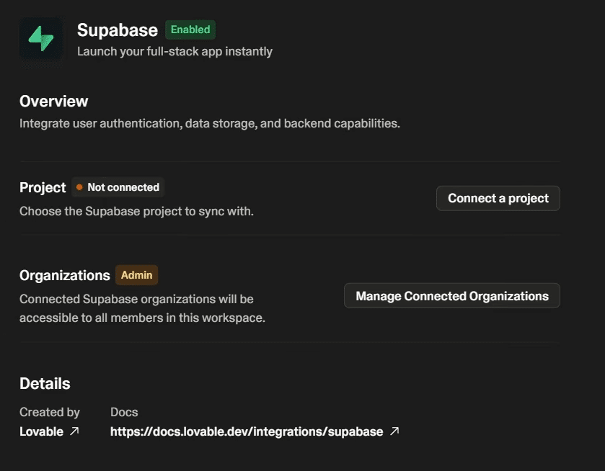Click the Docs label in Details
The width and height of the screenshot is (605, 471).
tap(124, 412)
